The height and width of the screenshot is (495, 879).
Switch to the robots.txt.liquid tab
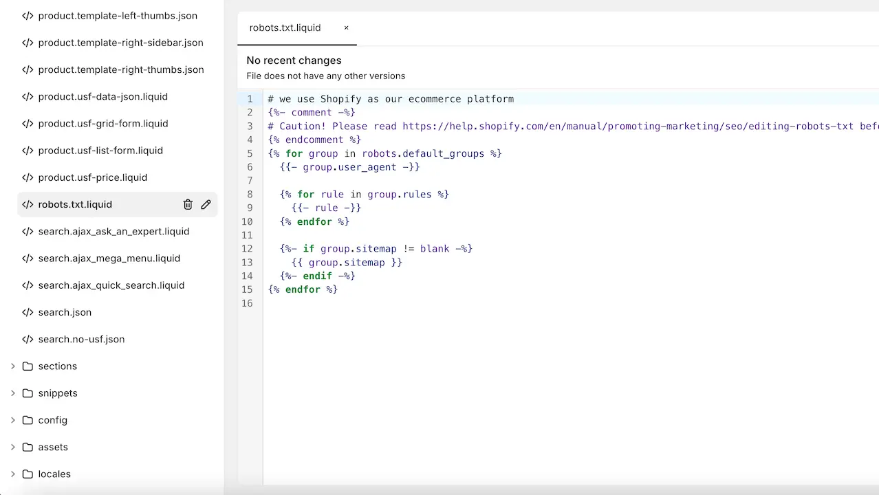pos(285,27)
